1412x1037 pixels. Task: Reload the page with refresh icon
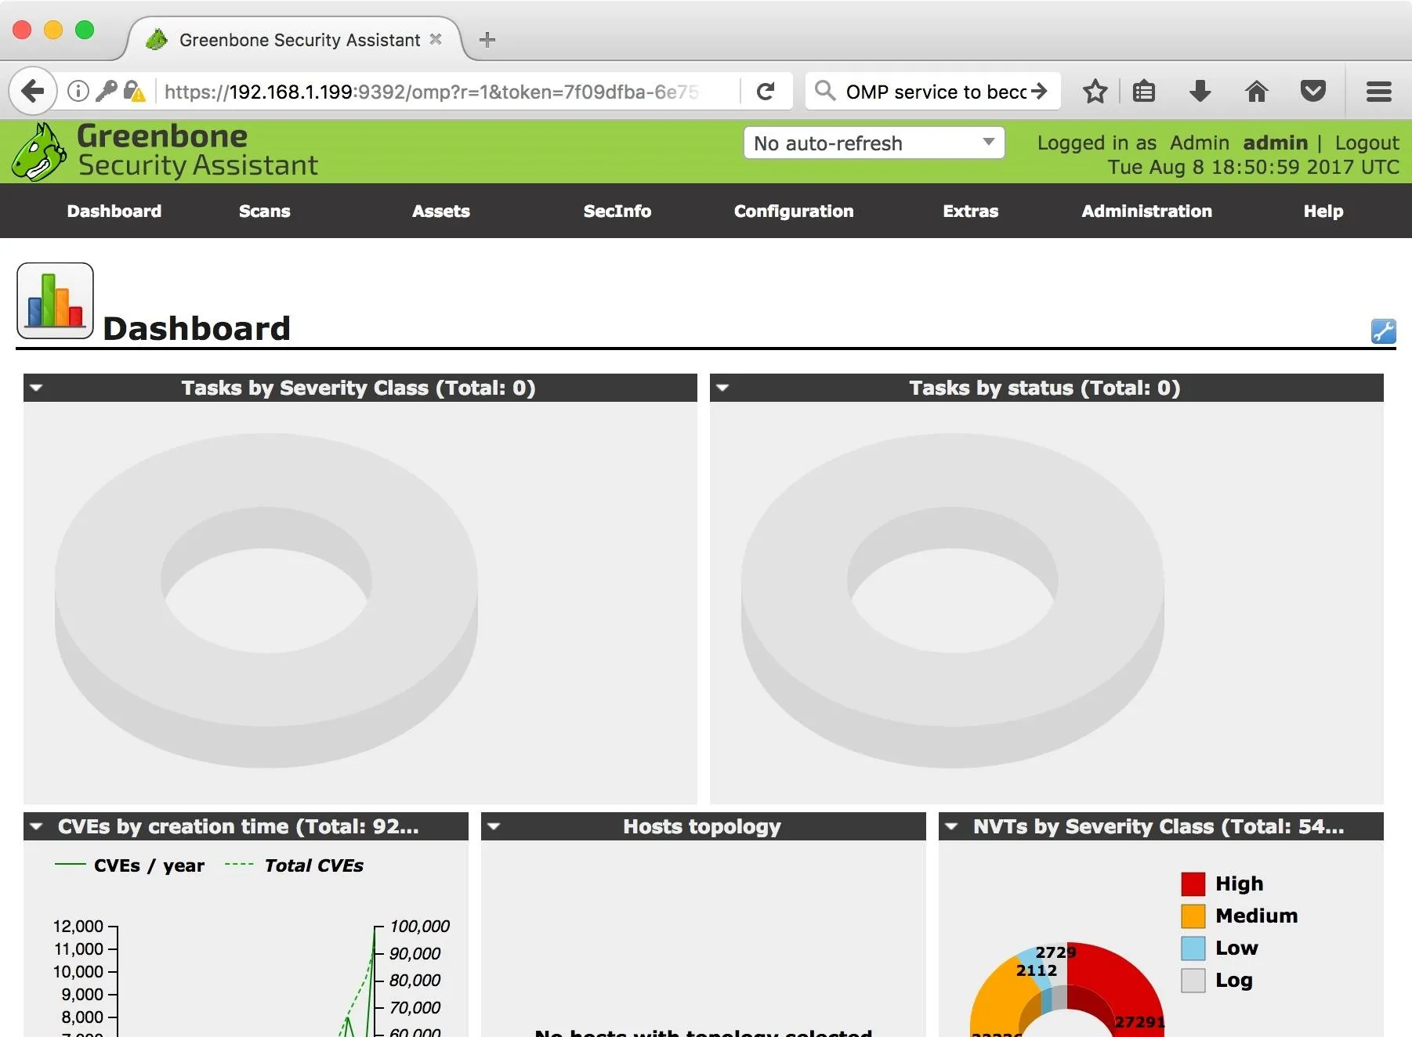point(766,92)
